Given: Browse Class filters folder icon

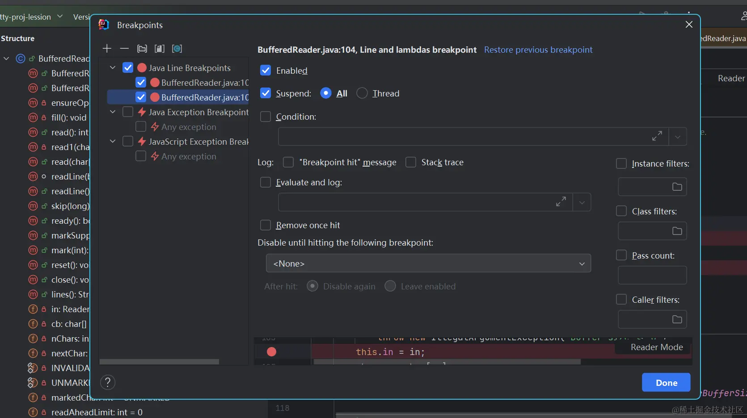Looking at the screenshot, I should coord(677,231).
